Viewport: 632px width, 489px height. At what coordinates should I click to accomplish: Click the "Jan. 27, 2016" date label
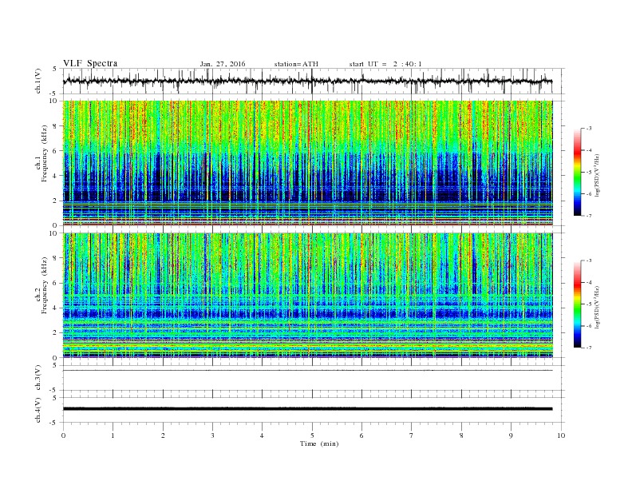point(223,64)
